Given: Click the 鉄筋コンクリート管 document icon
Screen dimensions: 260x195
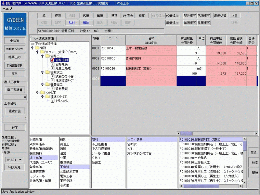Looking at the screenshot, I should (x=53, y=76).
